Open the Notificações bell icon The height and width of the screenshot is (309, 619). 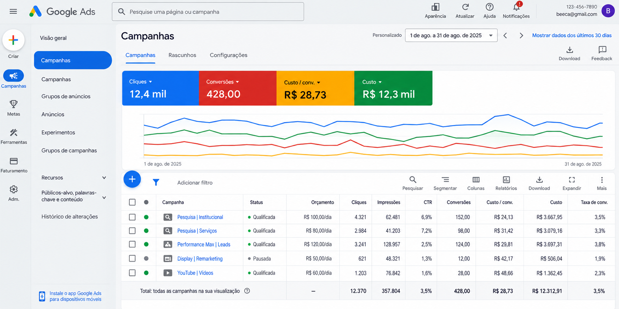(516, 7)
